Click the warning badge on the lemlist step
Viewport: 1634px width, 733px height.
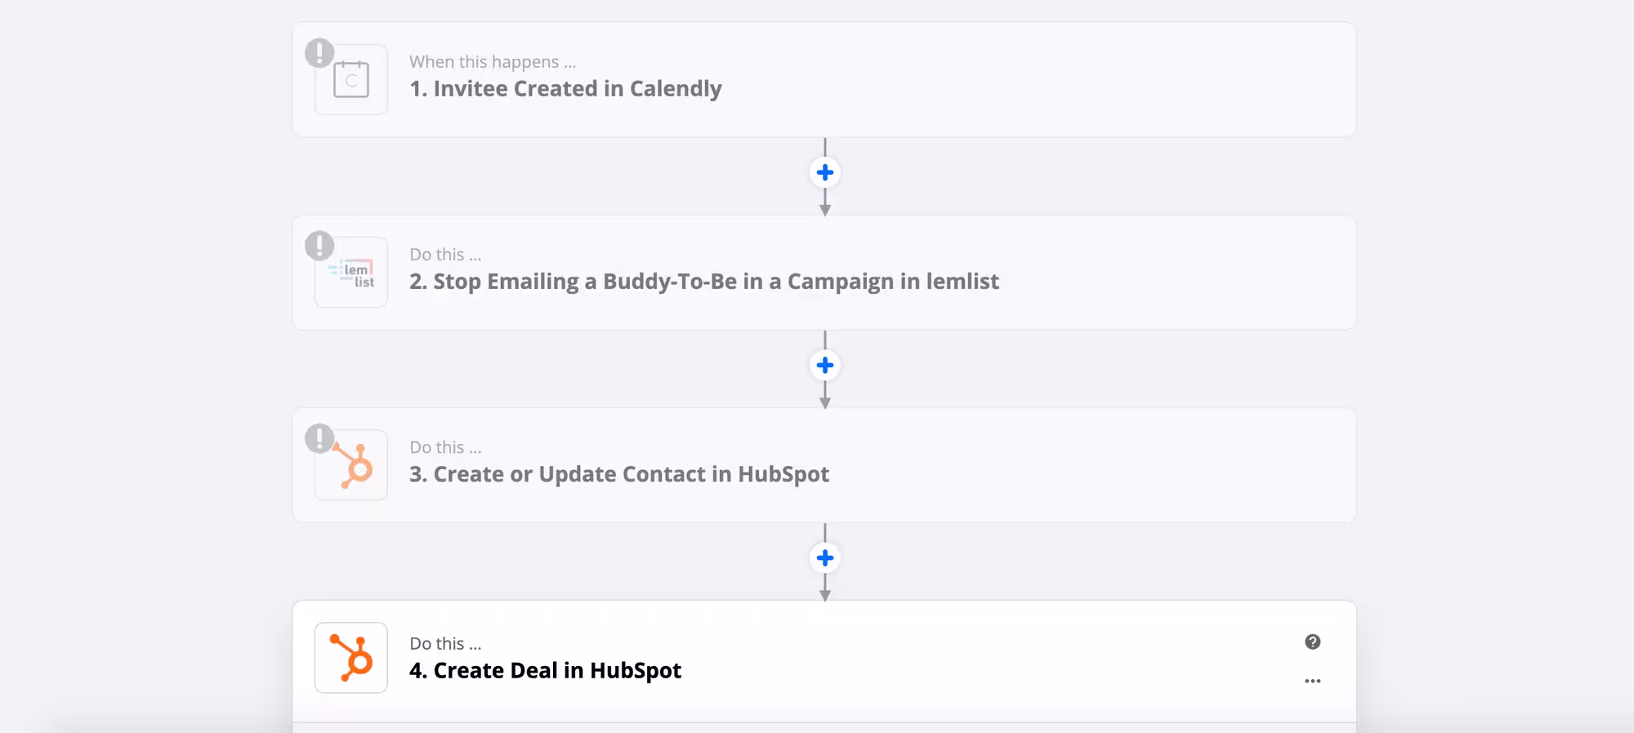[319, 246]
